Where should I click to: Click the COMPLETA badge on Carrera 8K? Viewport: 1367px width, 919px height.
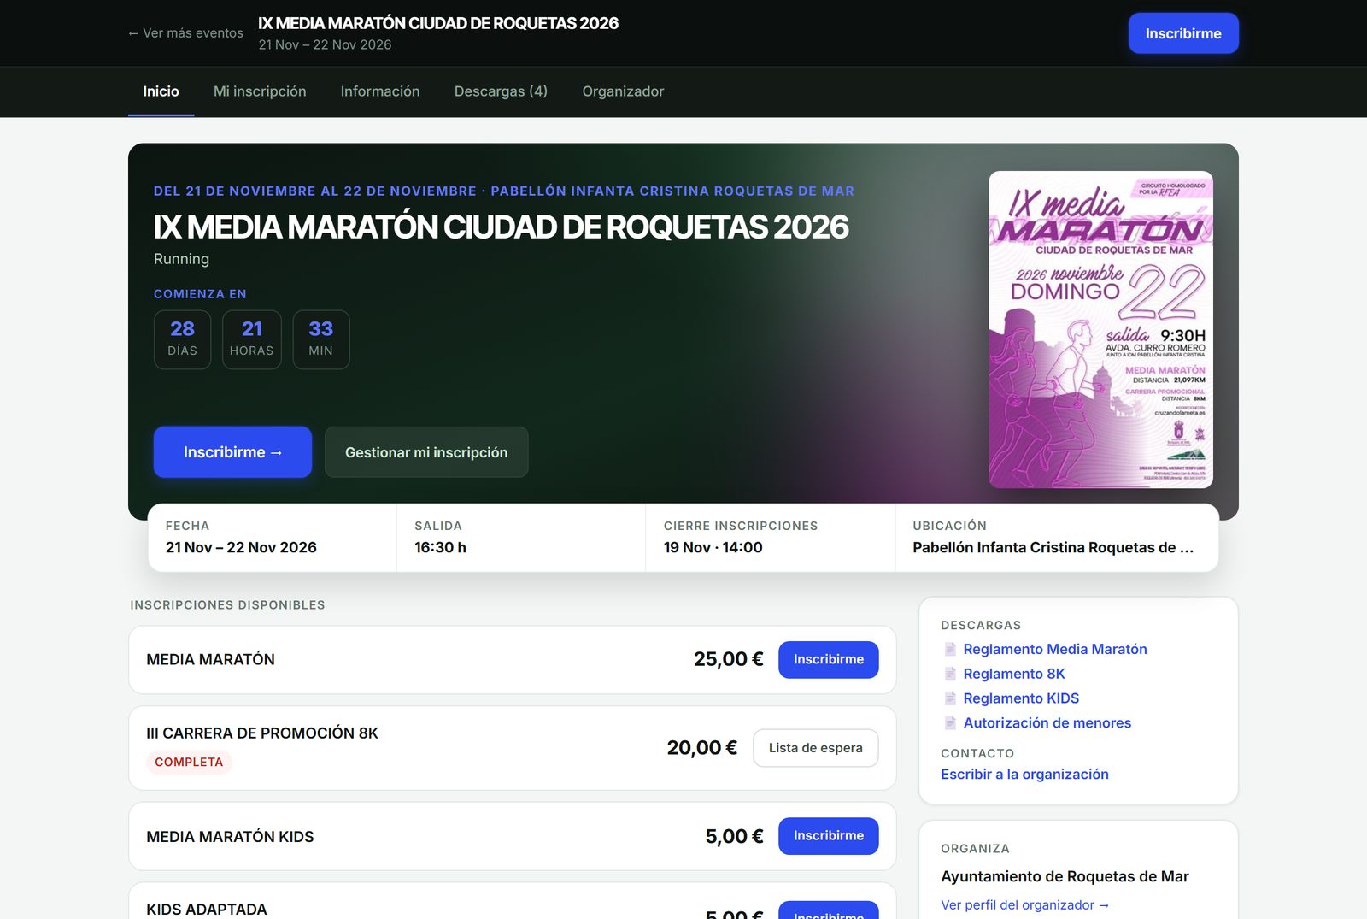click(x=189, y=763)
